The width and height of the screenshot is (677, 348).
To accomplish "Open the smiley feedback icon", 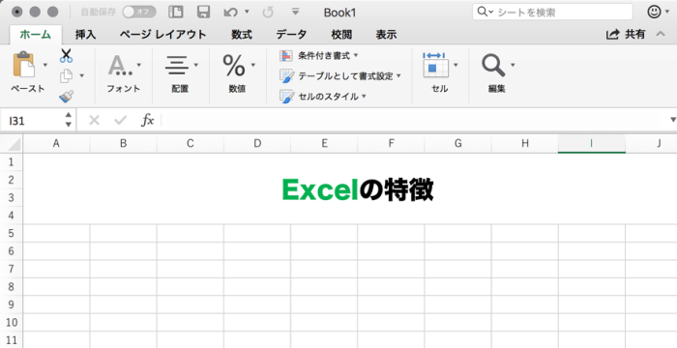I will tap(654, 12).
